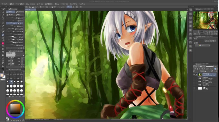Open the ウィンドウ(W) menu
The image size is (219, 122).
click(73, 4)
